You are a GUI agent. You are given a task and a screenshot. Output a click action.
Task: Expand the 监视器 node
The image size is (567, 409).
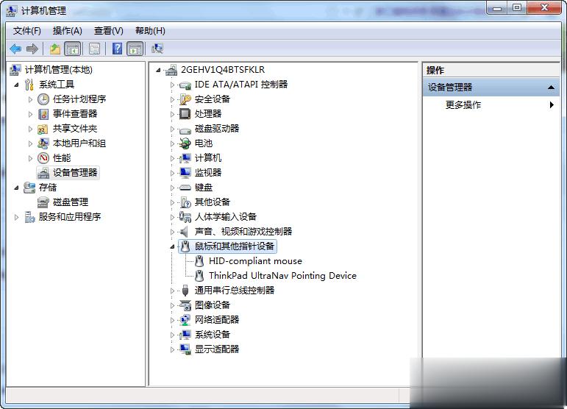pyautogui.click(x=173, y=173)
